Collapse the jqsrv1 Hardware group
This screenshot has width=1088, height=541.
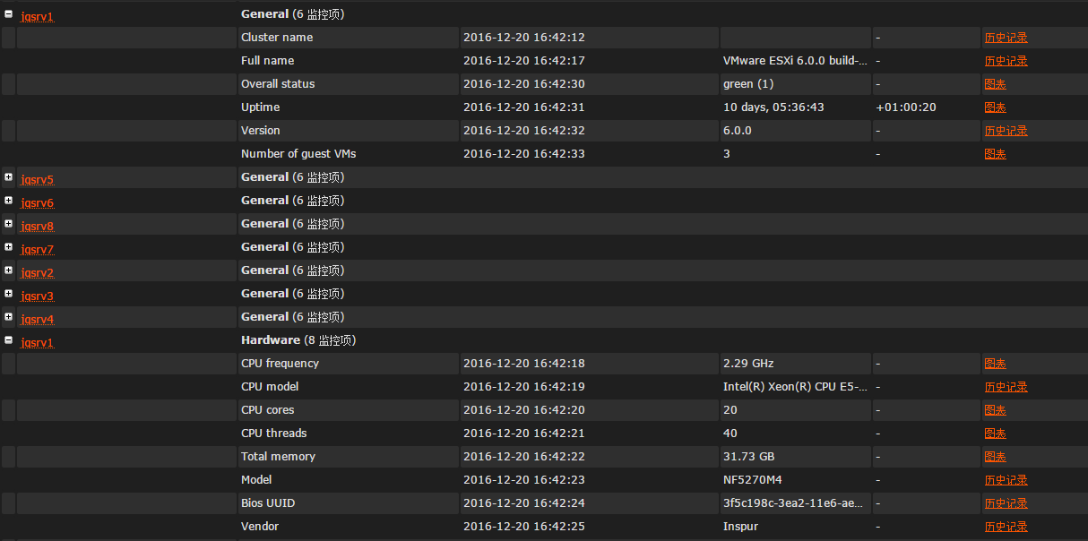point(8,340)
